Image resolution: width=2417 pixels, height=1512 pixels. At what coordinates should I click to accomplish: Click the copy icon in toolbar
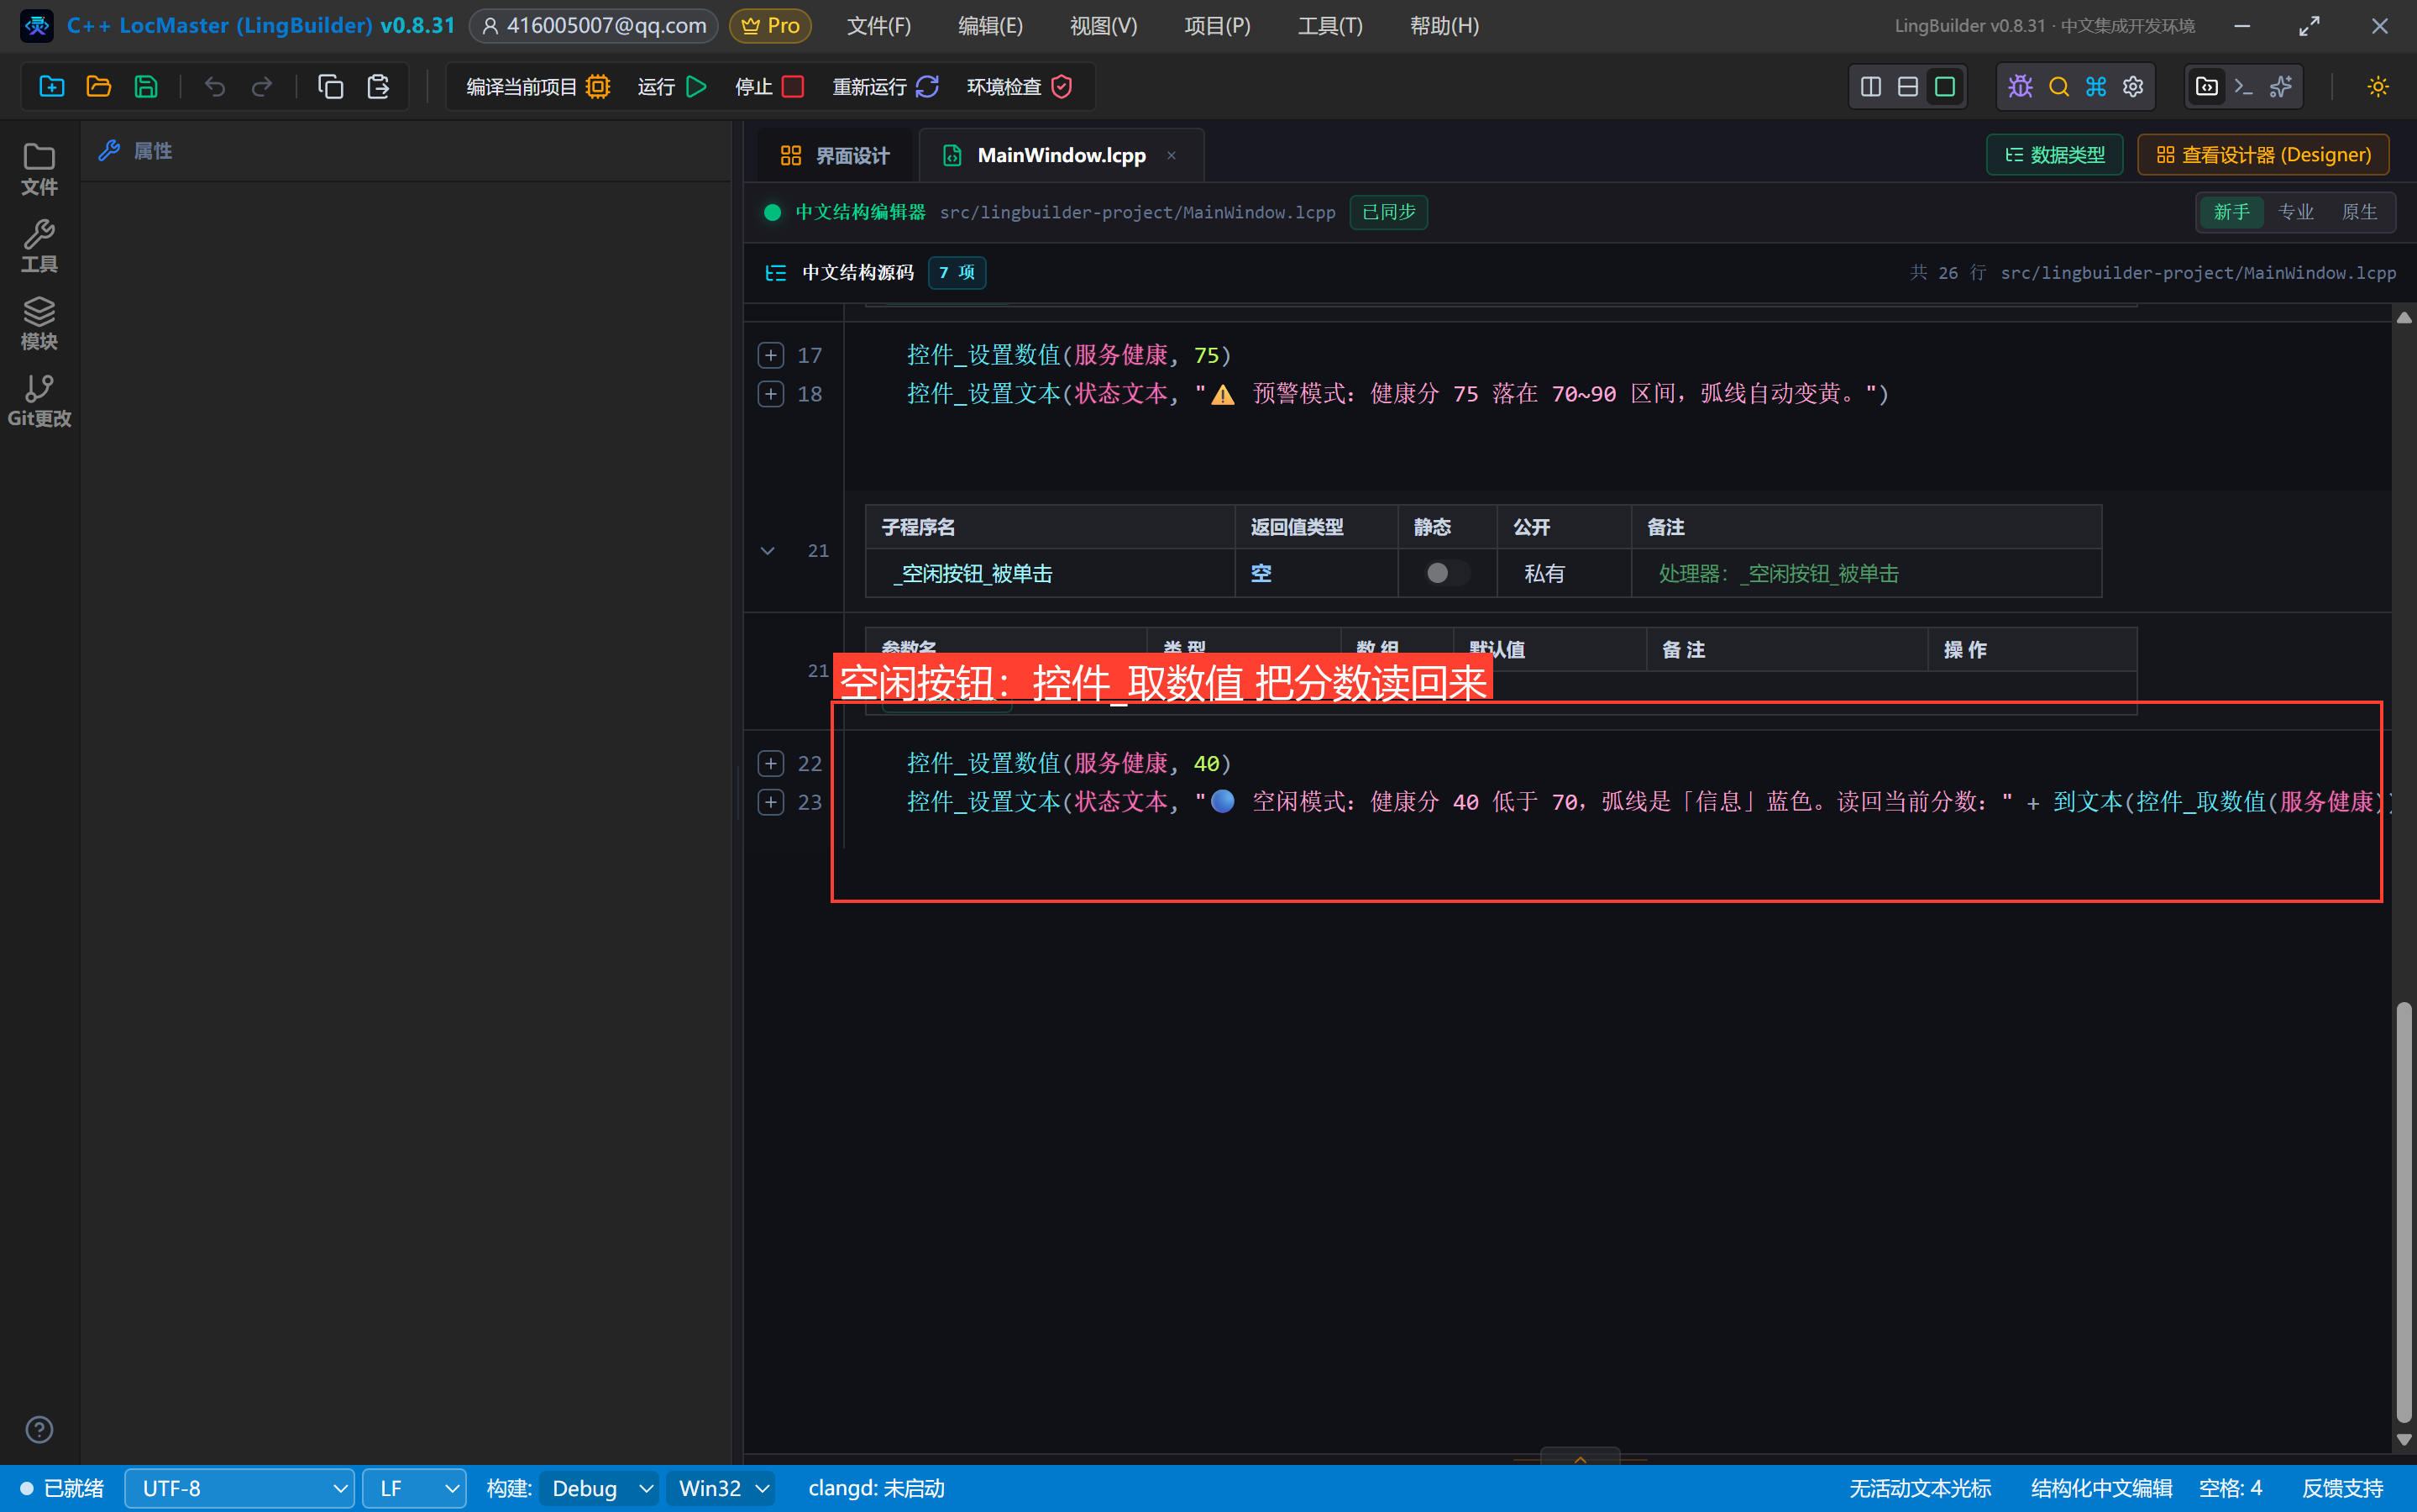pyautogui.click(x=330, y=87)
